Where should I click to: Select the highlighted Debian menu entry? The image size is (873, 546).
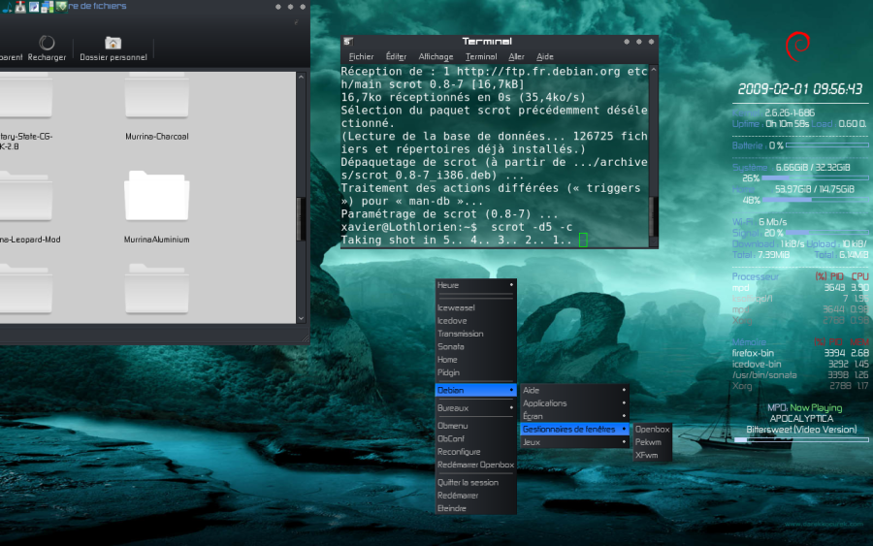pos(475,390)
